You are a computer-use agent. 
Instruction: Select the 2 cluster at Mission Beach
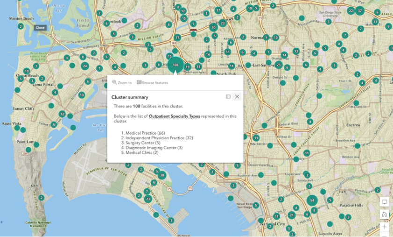point(21,26)
